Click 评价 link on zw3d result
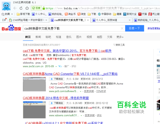 click(74, 66)
